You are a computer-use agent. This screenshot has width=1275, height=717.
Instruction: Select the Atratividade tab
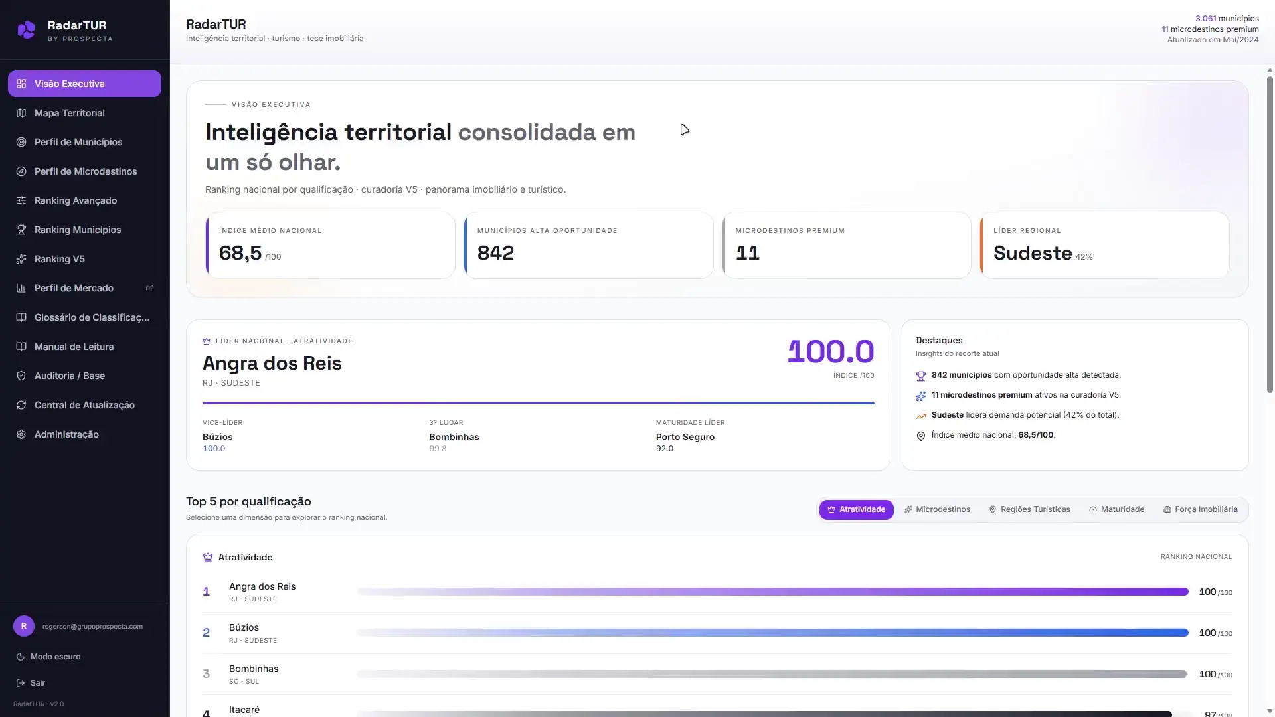856,509
